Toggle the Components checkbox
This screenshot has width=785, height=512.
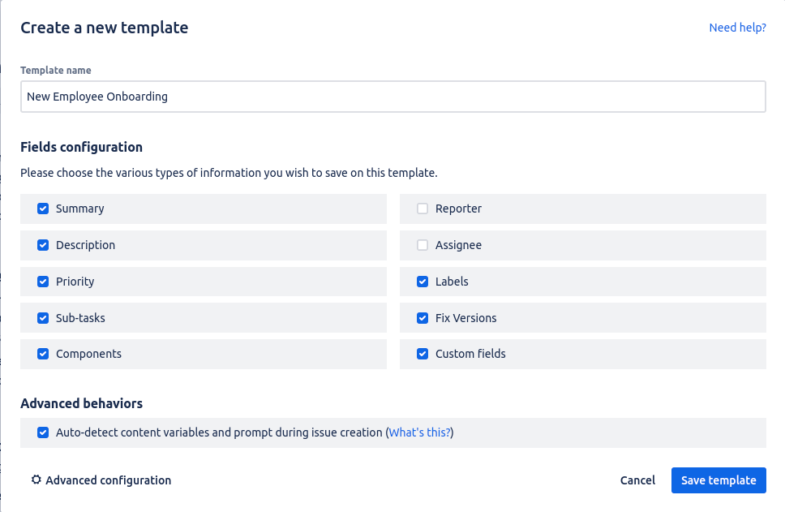tap(43, 354)
